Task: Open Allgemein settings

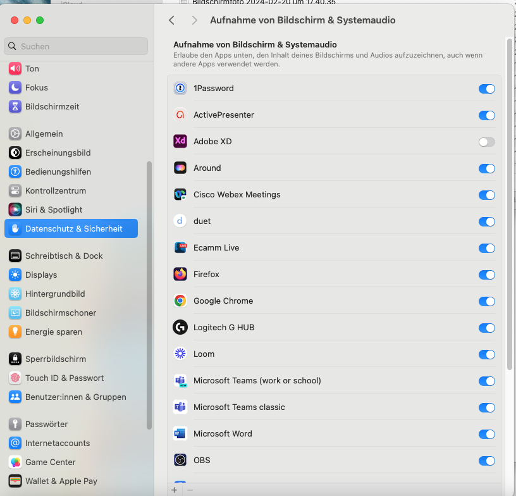Action: (71, 133)
